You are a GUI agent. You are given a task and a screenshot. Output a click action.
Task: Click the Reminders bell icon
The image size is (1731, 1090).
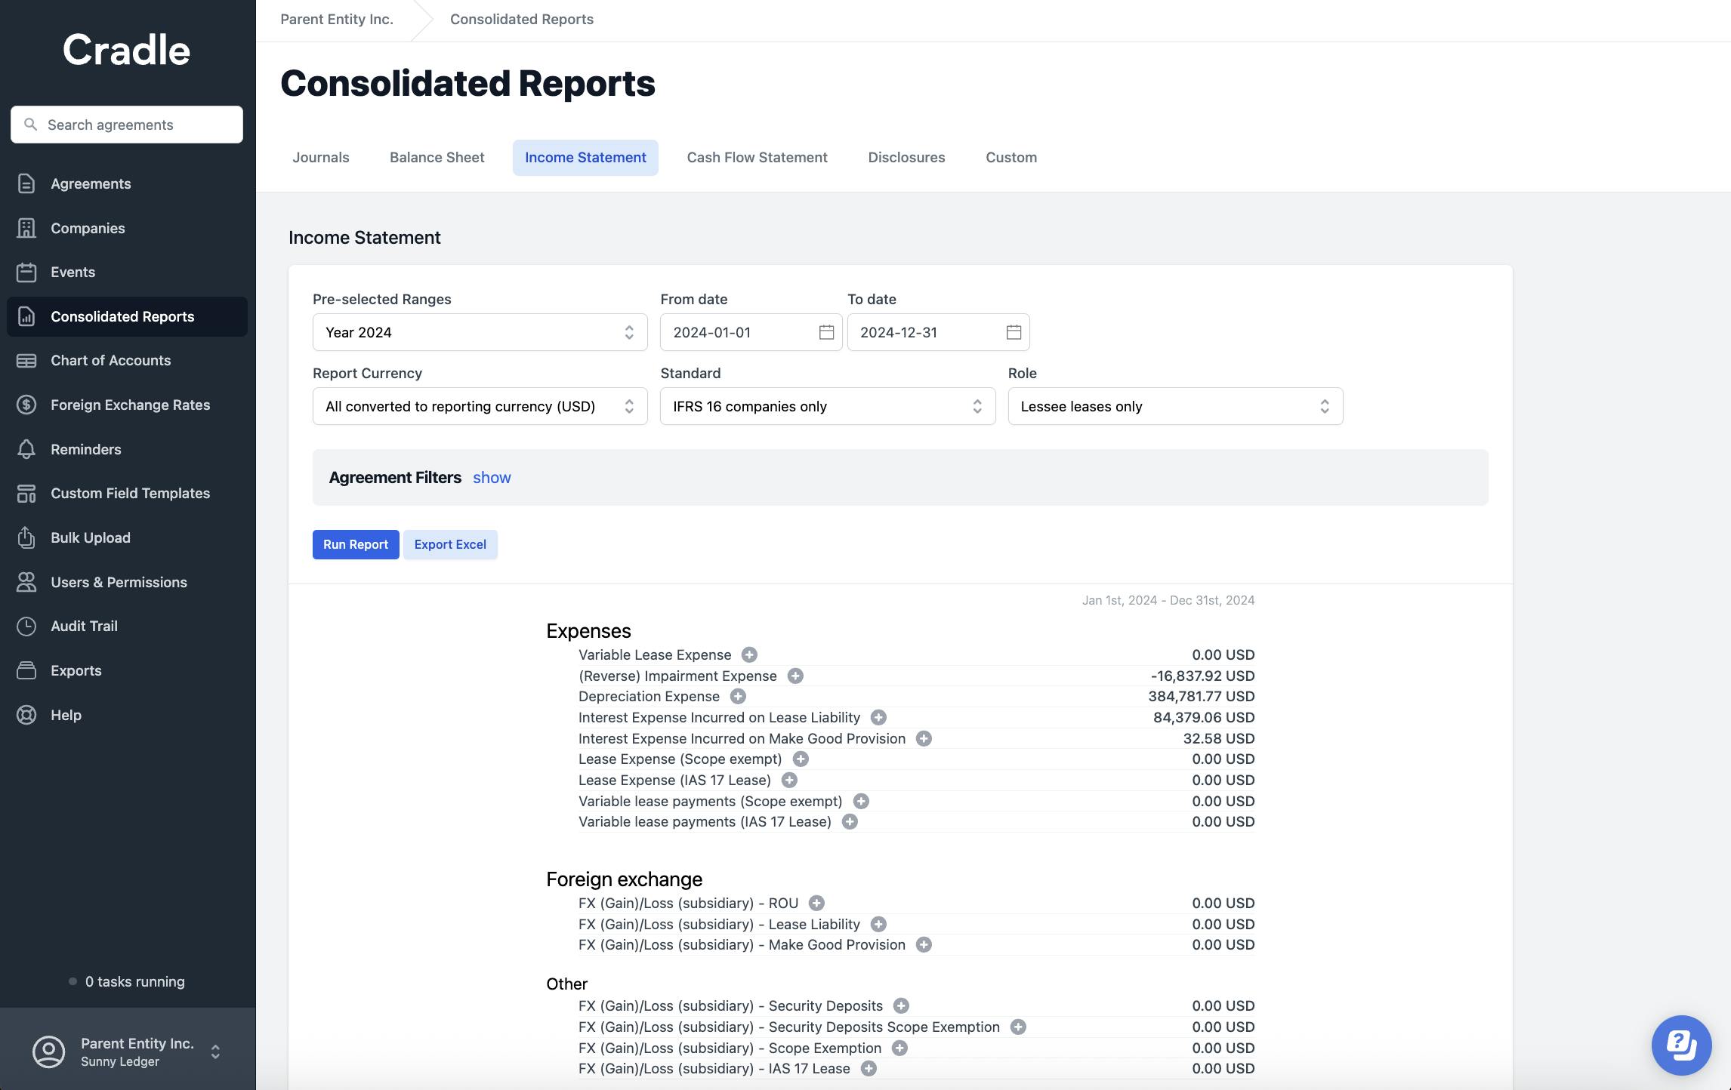[26, 449]
